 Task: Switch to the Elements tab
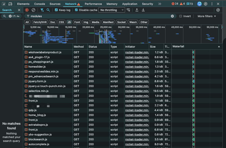point(23,4)
